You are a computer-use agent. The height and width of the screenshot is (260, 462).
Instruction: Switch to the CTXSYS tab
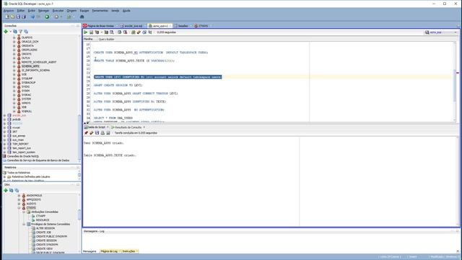coord(201,26)
